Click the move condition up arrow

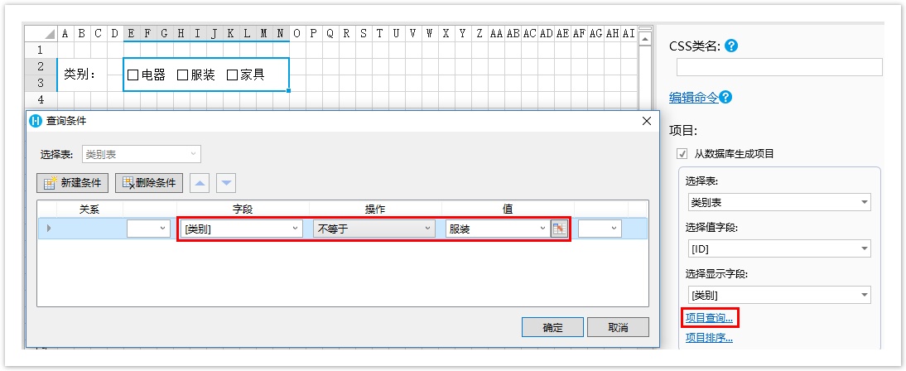[x=200, y=183]
